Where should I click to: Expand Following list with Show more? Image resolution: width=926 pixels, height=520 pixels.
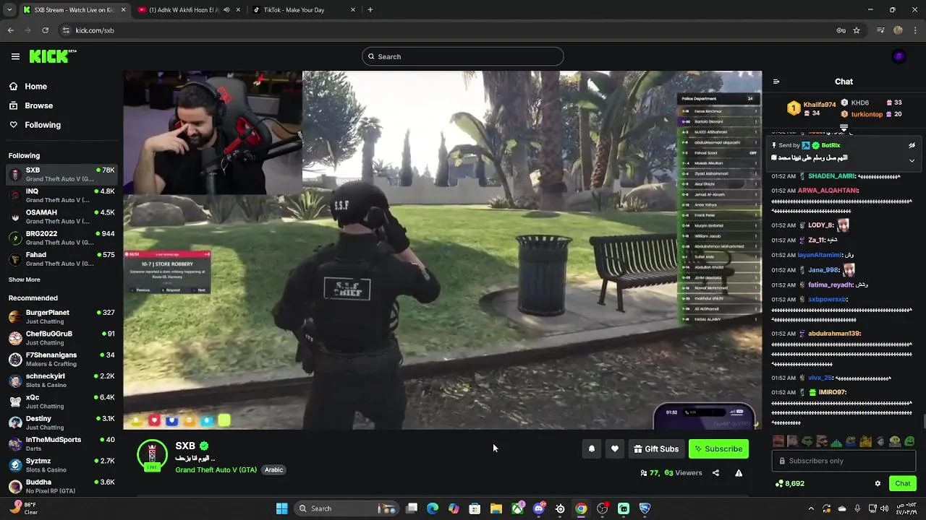(25, 279)
